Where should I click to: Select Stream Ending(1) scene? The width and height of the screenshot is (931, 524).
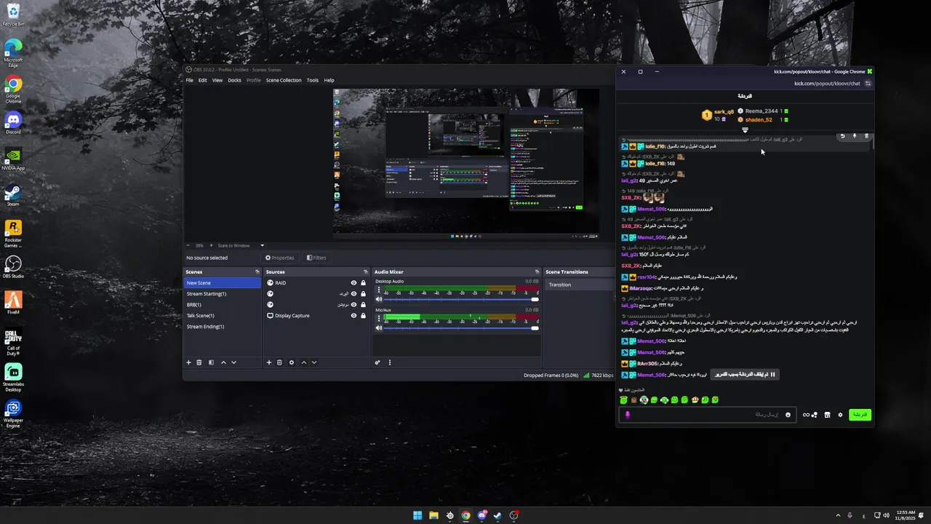pos(222,327)
